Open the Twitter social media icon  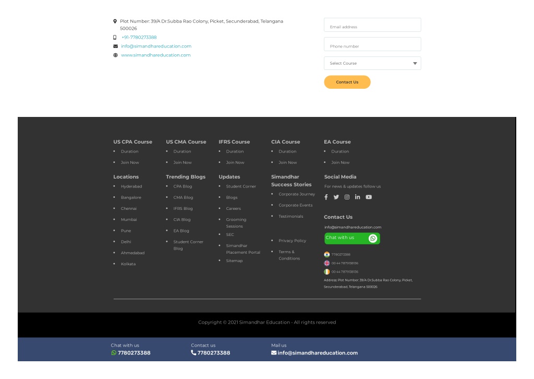(x=336, y=197)
